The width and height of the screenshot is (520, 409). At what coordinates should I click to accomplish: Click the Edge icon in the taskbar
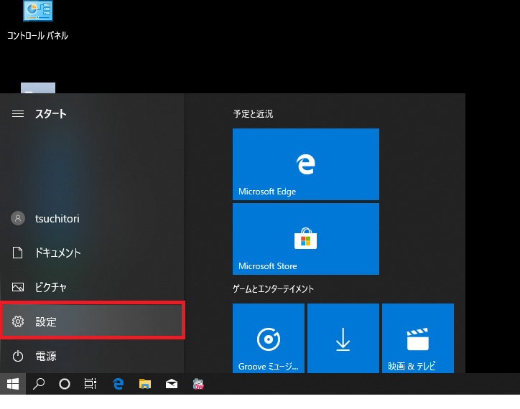119,384
